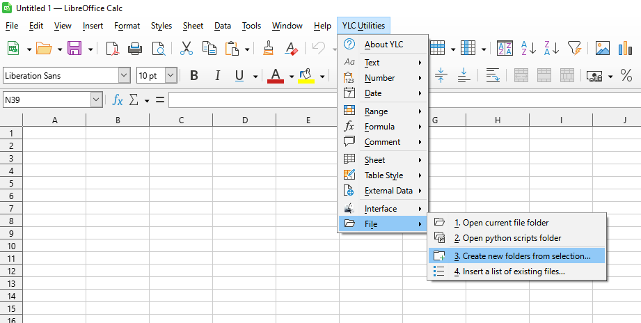Open the font name dropdown
This screenshot has width=641, height=323.
point(124,76)
